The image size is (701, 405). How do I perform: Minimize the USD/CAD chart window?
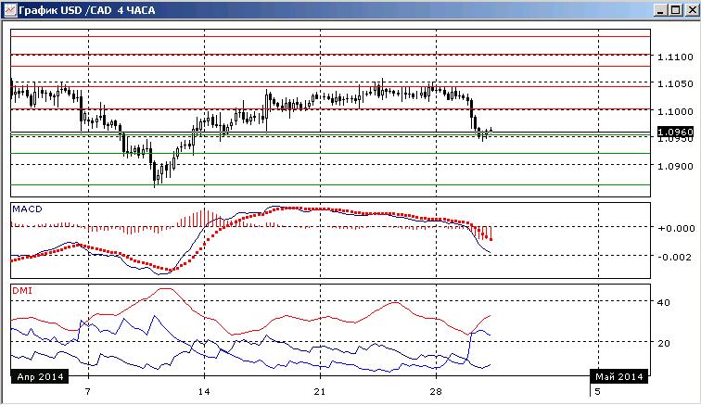(661, 10)
